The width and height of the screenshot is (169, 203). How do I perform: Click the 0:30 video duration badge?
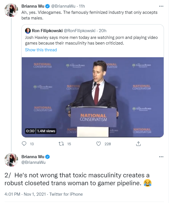pyautogui.click(x=30, y=131)
